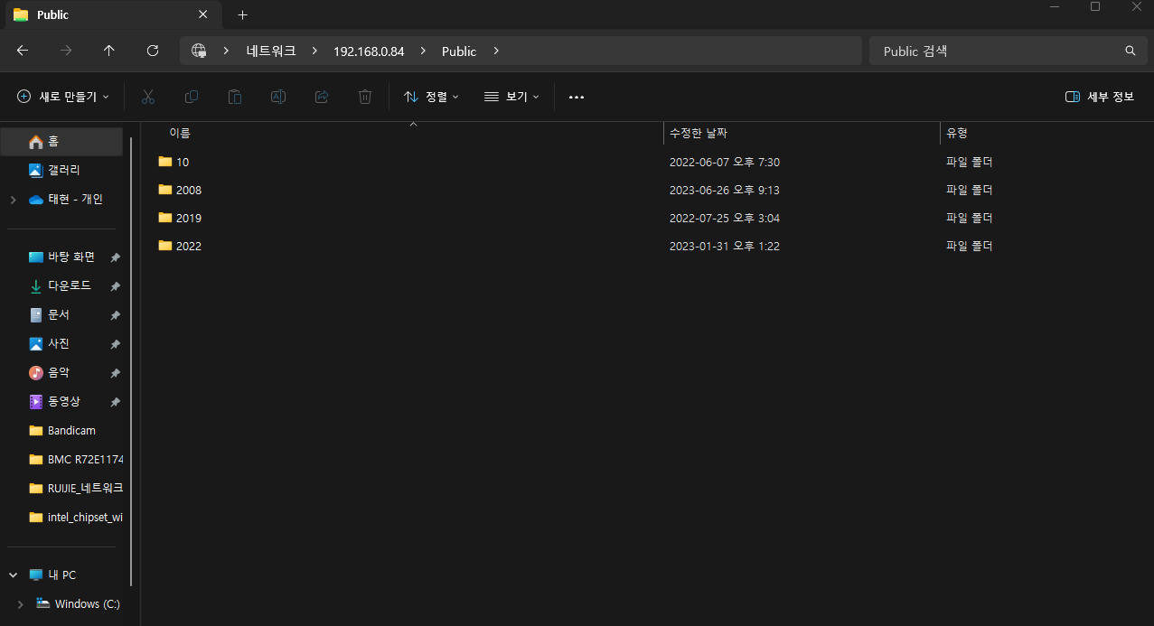Screen dimensions: 1154x626
Task: Refresh the current folder view
Action: (x=153, y=51)
